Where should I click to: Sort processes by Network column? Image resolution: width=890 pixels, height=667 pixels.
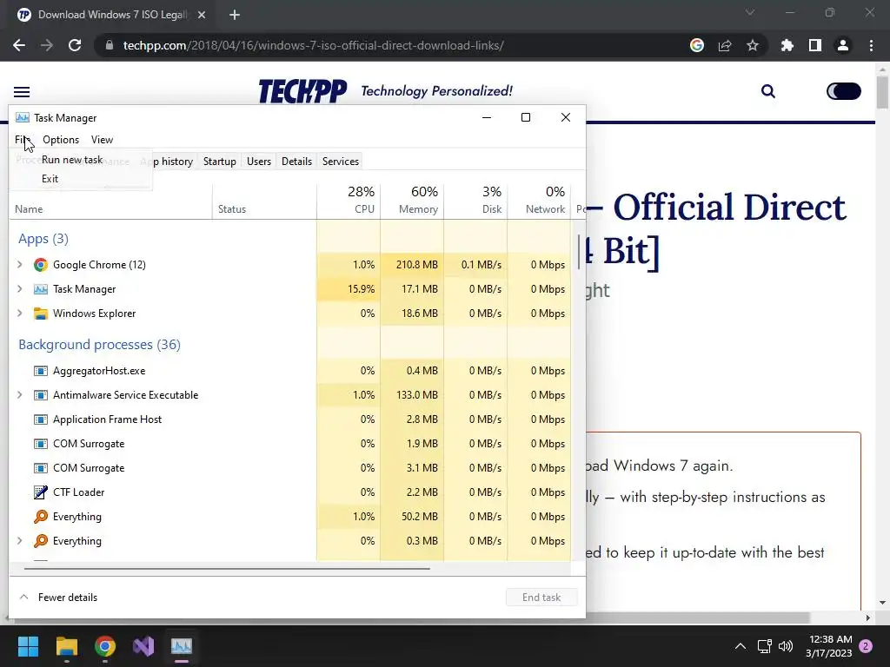click(539, 201)
